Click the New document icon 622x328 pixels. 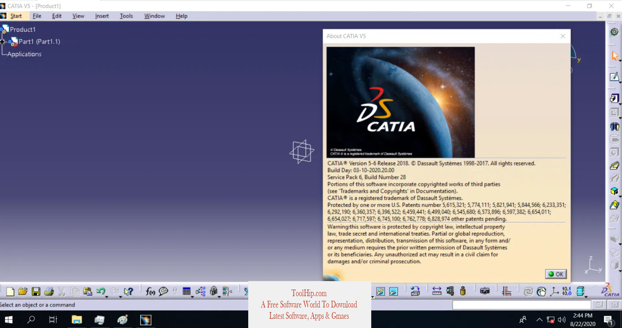click(10, 292)
